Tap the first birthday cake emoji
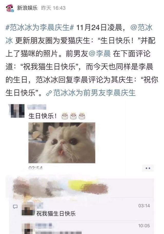The height and width of the screenshot is (234, 164). tap(65, 116)
